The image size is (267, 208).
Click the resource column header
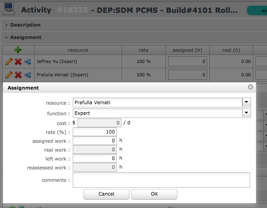coord(78,50)
